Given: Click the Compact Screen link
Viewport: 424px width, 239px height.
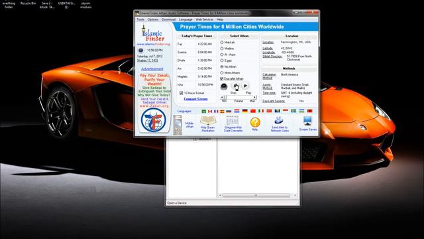Looking at the screenshot, I should (x=196, y=99).
